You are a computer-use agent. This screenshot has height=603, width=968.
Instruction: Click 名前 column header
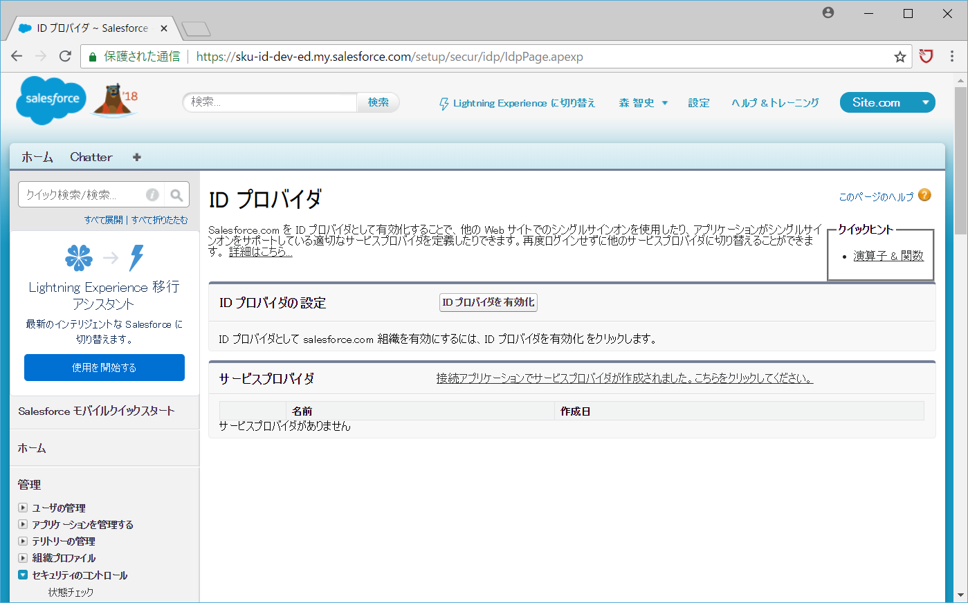(302, 411)
